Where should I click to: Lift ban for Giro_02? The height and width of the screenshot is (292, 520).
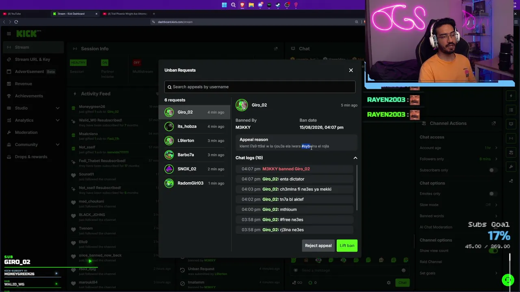(347, 246)
